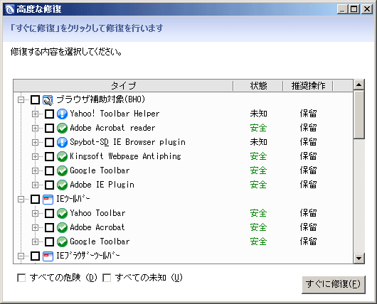Click the scroll down arrow of the list

(x=359, y=259)
